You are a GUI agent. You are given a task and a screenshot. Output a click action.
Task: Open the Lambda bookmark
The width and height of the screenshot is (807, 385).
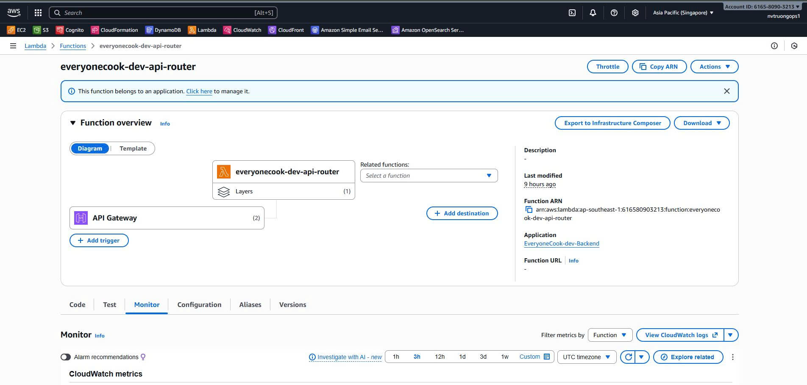pos(202,30)
